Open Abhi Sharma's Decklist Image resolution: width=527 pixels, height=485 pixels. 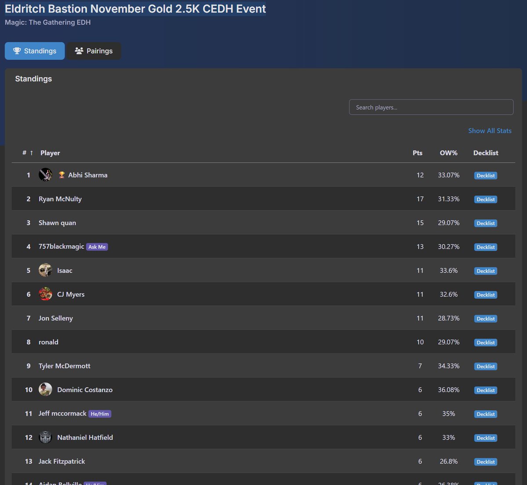click(x=486, y=175)
